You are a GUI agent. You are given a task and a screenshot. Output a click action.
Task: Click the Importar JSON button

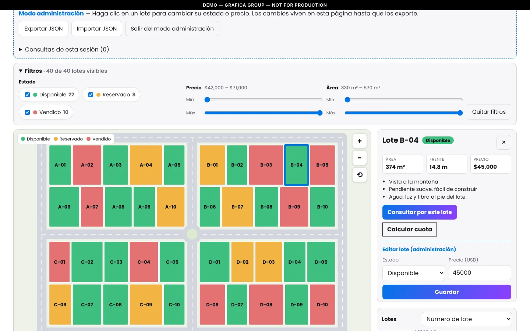97,29
